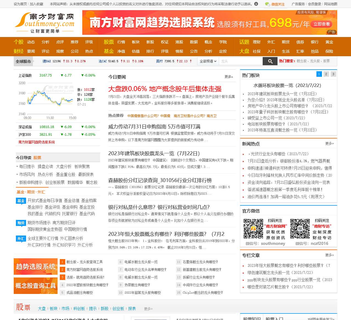Click 趋势选股系统 orange banner
The height and width of the screenshot is (320, 351).
point(36,267)
